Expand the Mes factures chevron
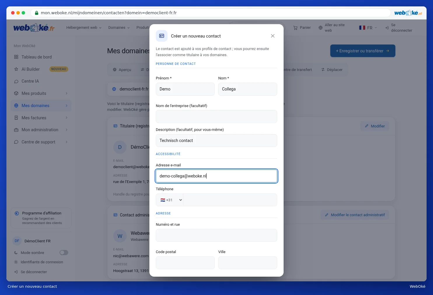The width and height of the screenshot is (433, 295). [67, 118]
